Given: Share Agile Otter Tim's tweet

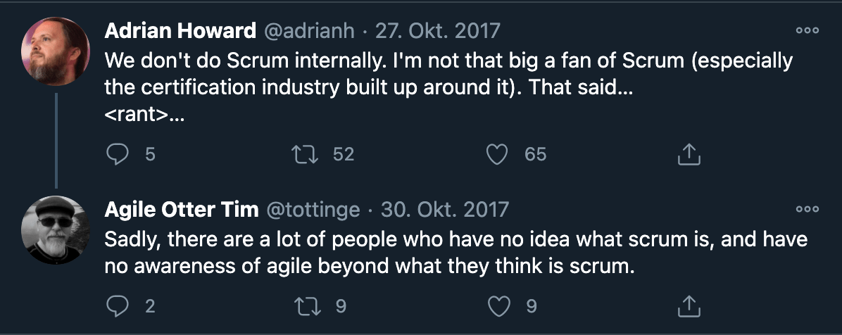Looking at the screenshot, I should click(689, 305).
